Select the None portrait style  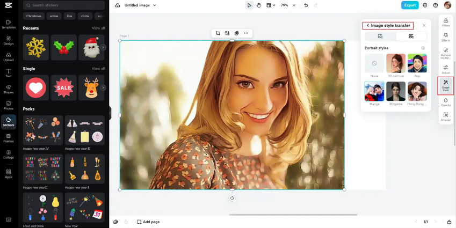374,63
